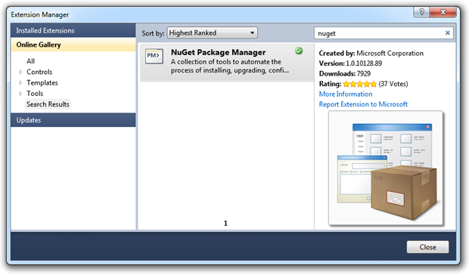
Task: Click the NuGet package box preview image
Action: coord(386,168)
